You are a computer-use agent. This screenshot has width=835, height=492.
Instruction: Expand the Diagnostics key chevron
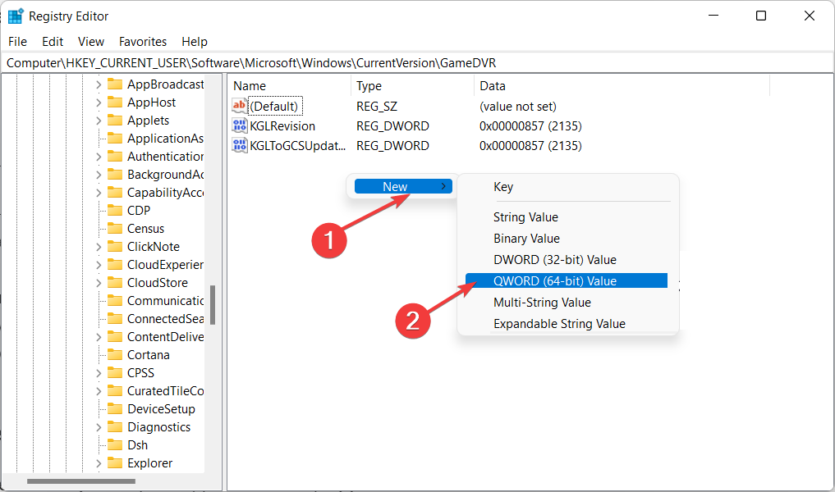tap(99, 428)
